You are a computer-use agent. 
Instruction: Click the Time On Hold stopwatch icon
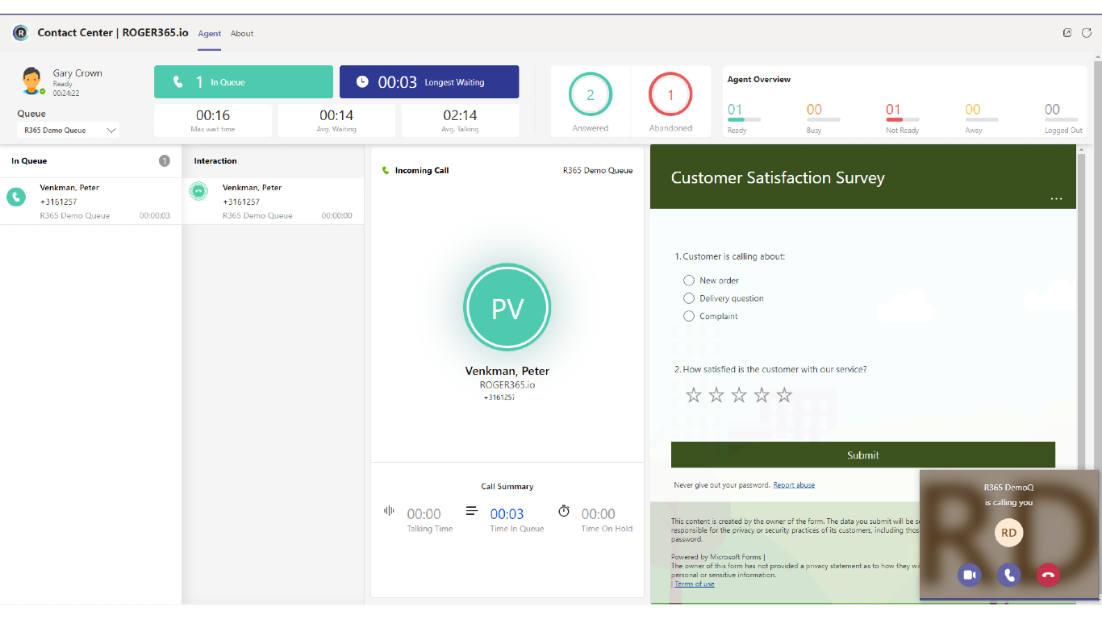point(564,511)
